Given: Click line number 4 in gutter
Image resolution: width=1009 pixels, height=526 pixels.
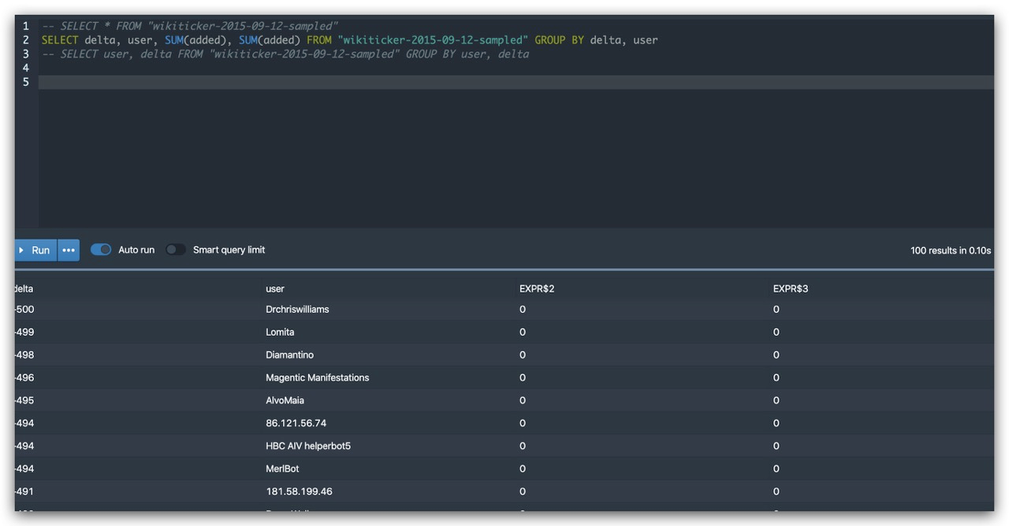Looking at the screenshot, I should point(26,68).
